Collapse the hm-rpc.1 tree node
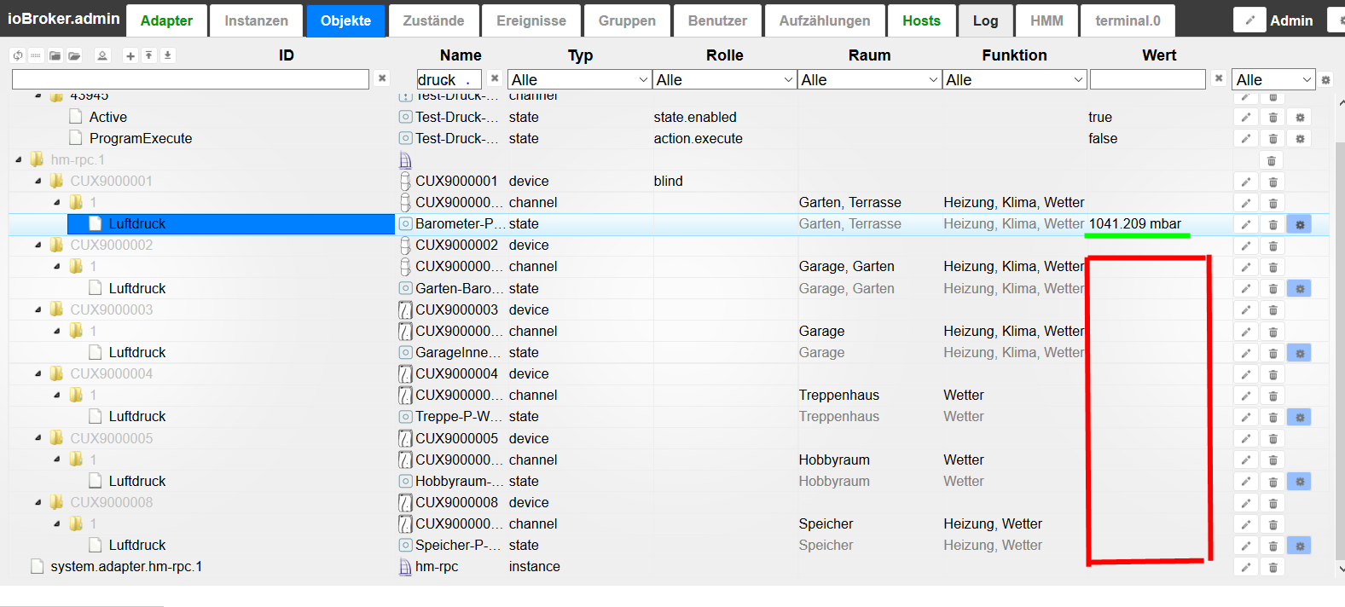 (19, 160)
